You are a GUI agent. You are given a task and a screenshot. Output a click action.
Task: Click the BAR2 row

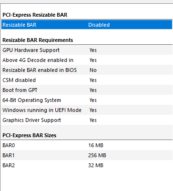87,165
